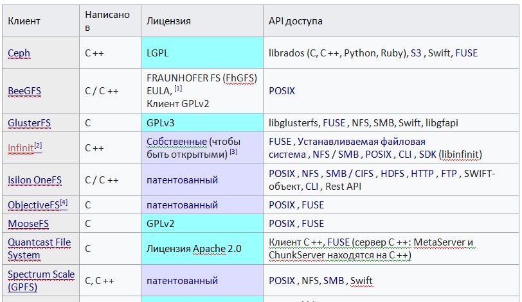This screenshot has height=302, width=522.
Task: Click the Rest API text in Isilon OneFS row
Action: (x=343, y=187)
